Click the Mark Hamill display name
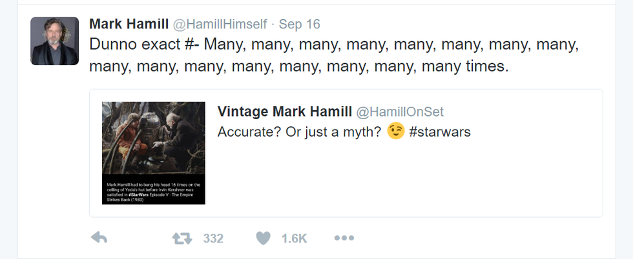 coord(129,24)
